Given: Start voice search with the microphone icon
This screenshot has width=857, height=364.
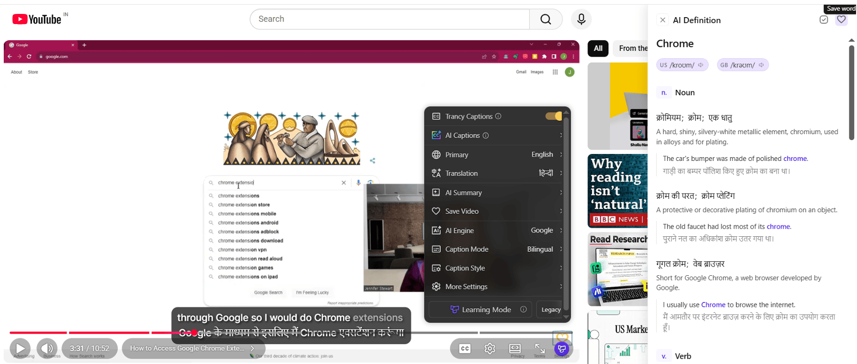Looking at the screenshot, I should point(581,19).
